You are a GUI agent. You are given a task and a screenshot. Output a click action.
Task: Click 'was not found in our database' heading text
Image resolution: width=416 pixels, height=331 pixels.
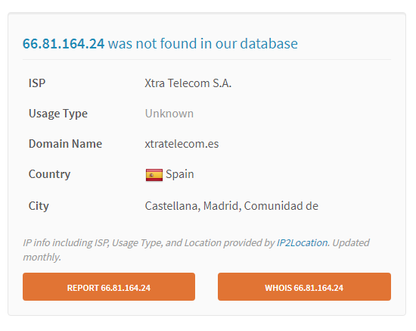click(x=203, y=44)
